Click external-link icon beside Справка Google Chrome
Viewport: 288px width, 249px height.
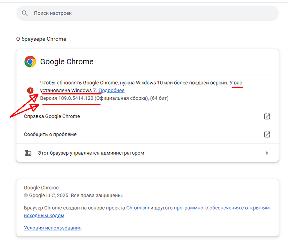[267, 116]
